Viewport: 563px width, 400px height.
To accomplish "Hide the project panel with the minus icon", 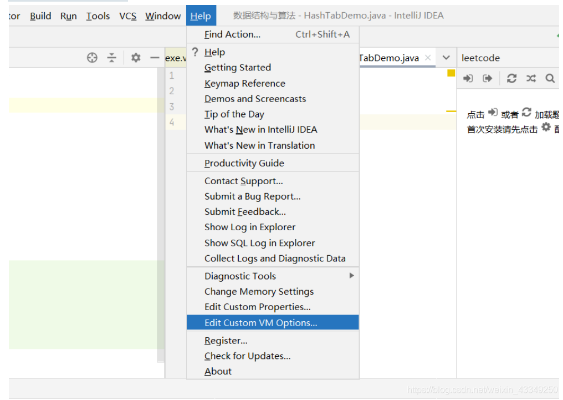I will [155, 58].
